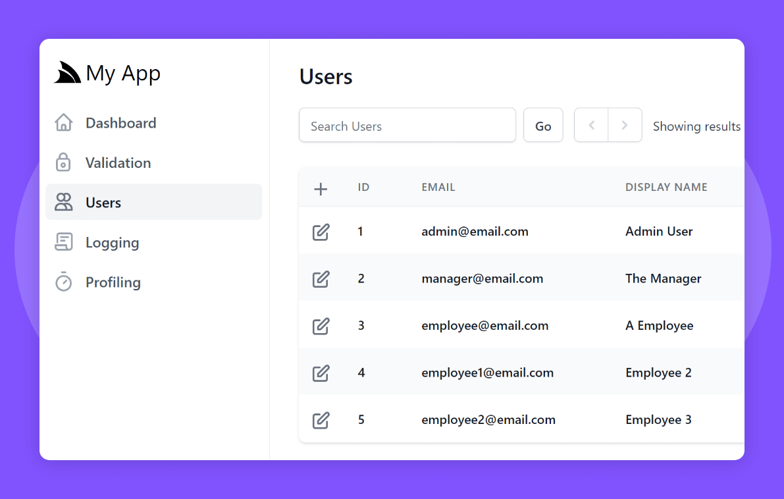Click the My App shark fin logo
Viewport: 784px width, 499px height.
[67, 73]
